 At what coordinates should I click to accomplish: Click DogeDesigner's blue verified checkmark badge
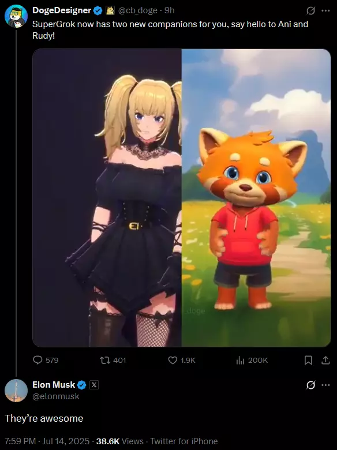point(98,11)
